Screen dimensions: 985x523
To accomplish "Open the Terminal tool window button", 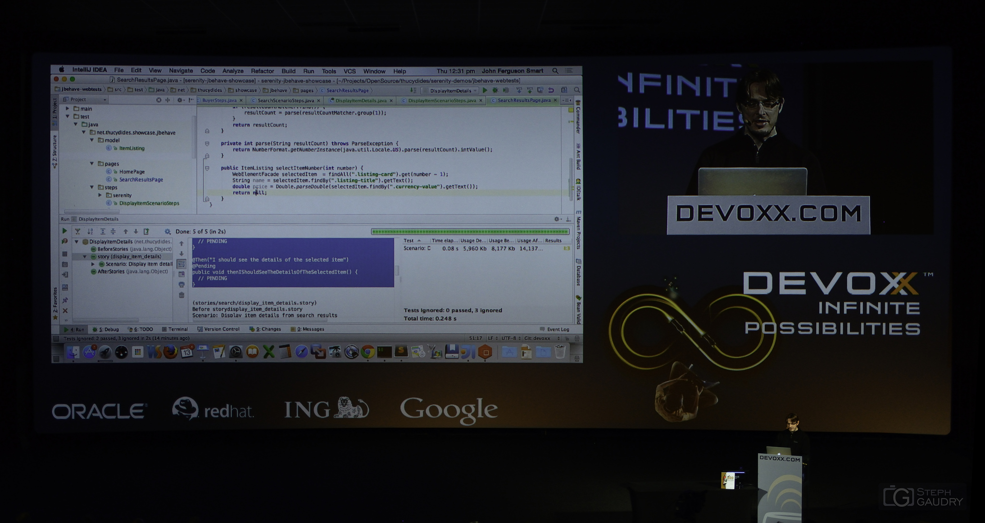I will click(175, 329).
